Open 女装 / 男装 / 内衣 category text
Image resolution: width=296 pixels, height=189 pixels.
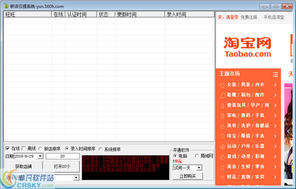[x=246, y=84]
